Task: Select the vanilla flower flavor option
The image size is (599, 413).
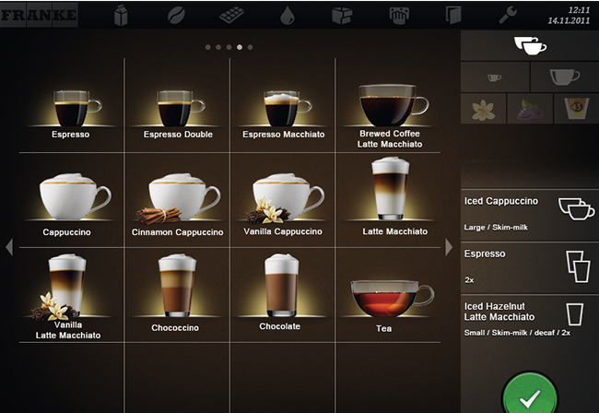Action: [483, 110]
